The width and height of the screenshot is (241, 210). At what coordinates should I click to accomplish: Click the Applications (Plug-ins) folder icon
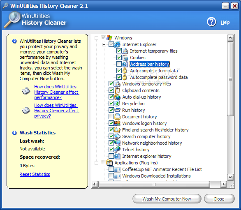click(x=109, y=163)
